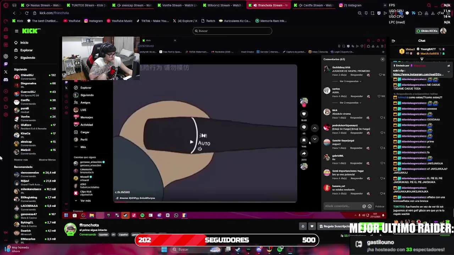Collapse the Kick chat panel arrow
Screen dimensions: 454x255
(x=393, y=41)
